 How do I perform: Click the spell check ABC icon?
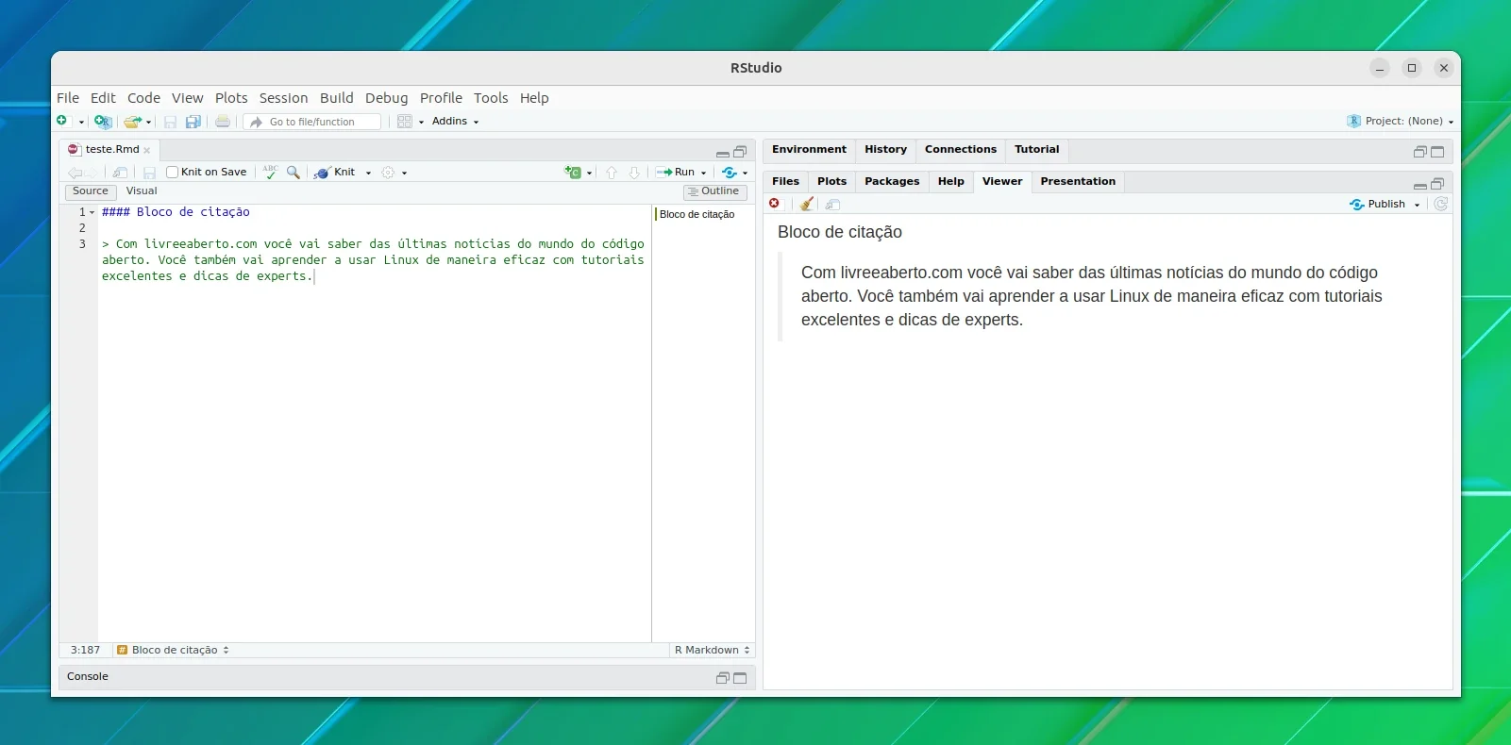coord(271,172)
